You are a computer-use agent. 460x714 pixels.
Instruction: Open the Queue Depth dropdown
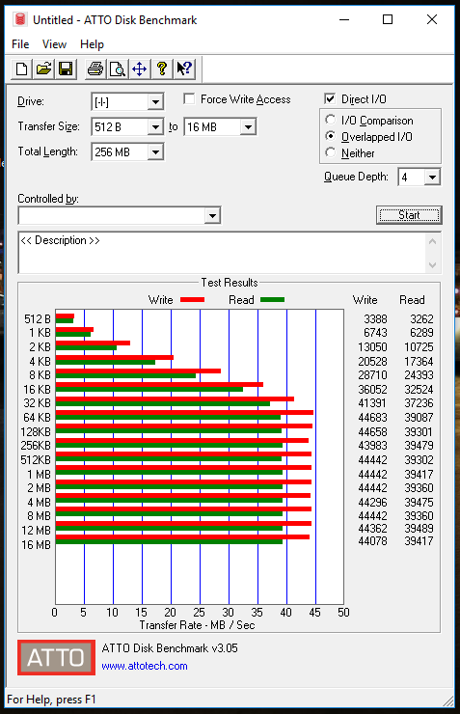click(x=432, y=178)
